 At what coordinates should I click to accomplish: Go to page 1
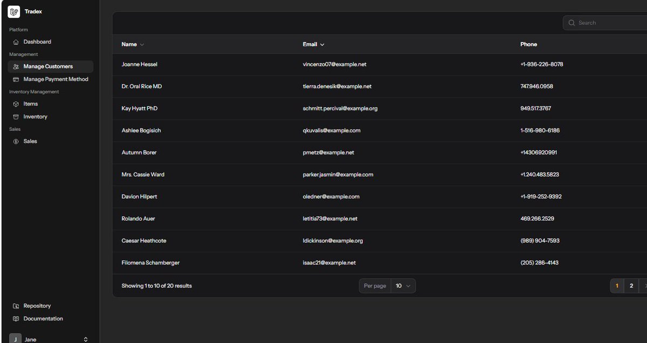pos(617,286)
